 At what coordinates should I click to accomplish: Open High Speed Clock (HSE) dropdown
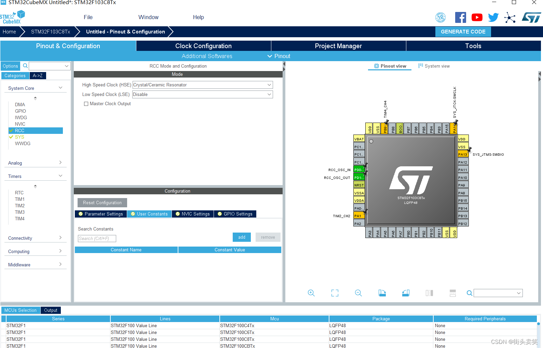(203, 85)
